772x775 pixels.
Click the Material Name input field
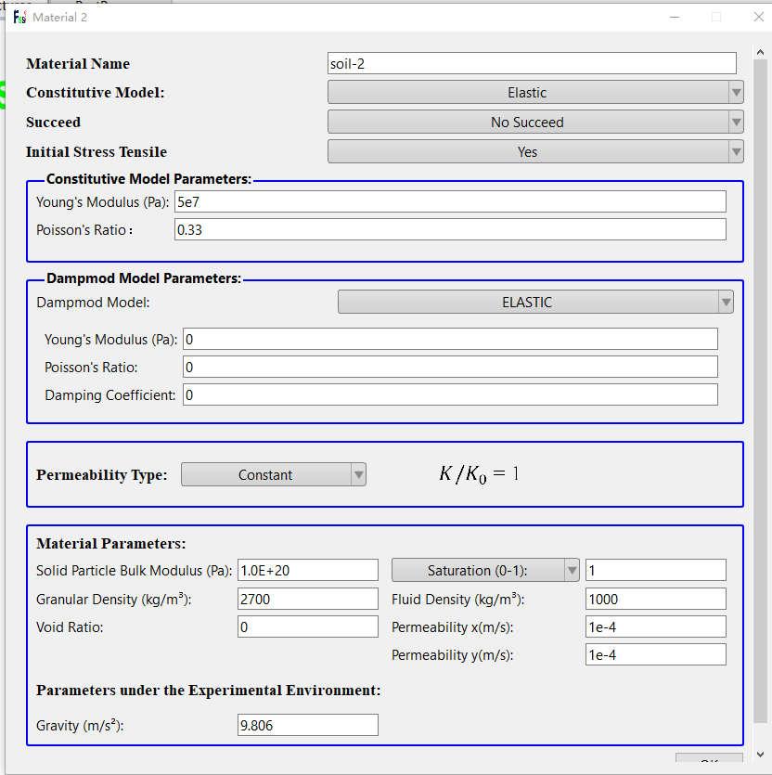coord(532,64)
